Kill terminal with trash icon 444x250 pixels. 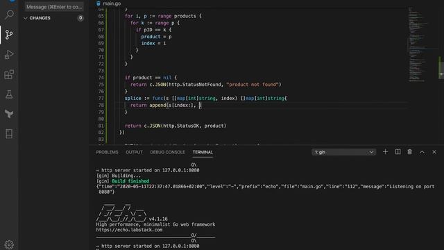tap(409, 152)
